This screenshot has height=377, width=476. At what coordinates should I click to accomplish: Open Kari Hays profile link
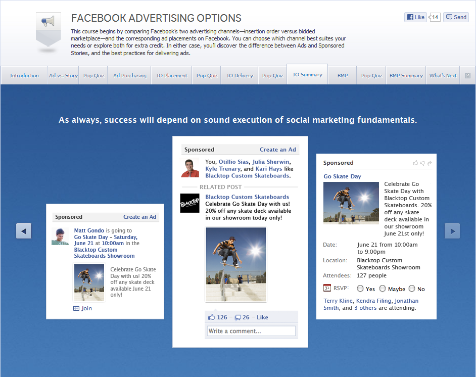point(269,169)
